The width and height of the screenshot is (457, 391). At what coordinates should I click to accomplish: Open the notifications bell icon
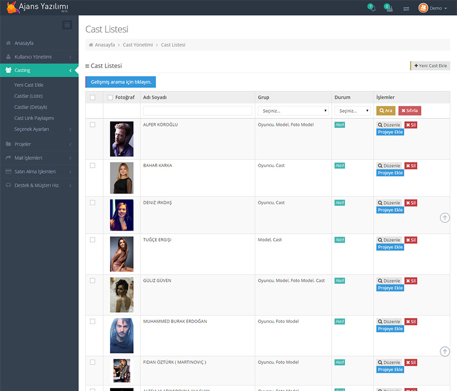372,8
